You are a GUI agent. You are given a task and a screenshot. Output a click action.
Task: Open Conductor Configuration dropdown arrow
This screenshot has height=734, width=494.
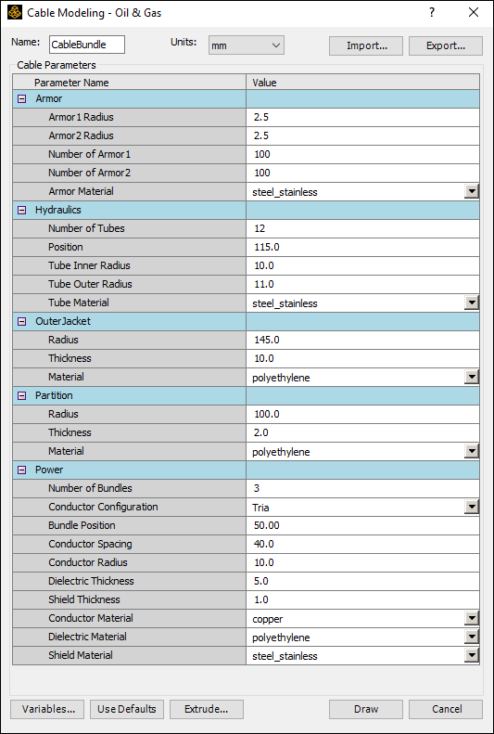[x=472, y=507]
